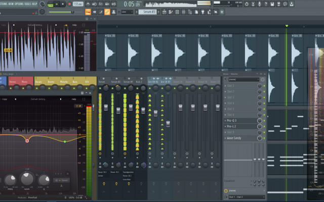Image resolution: width=324 pixels, height=202 pixels.
Task: Mute the Kick 2 mixer track LED
Action: pos(137,88)
